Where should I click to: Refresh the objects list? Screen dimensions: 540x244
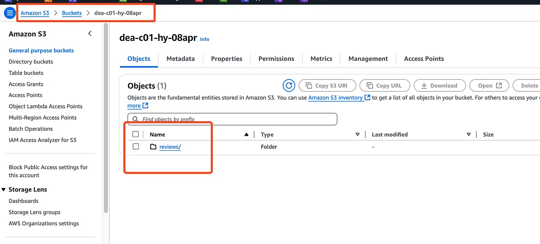pyautogui.click(x=289, y=85)
